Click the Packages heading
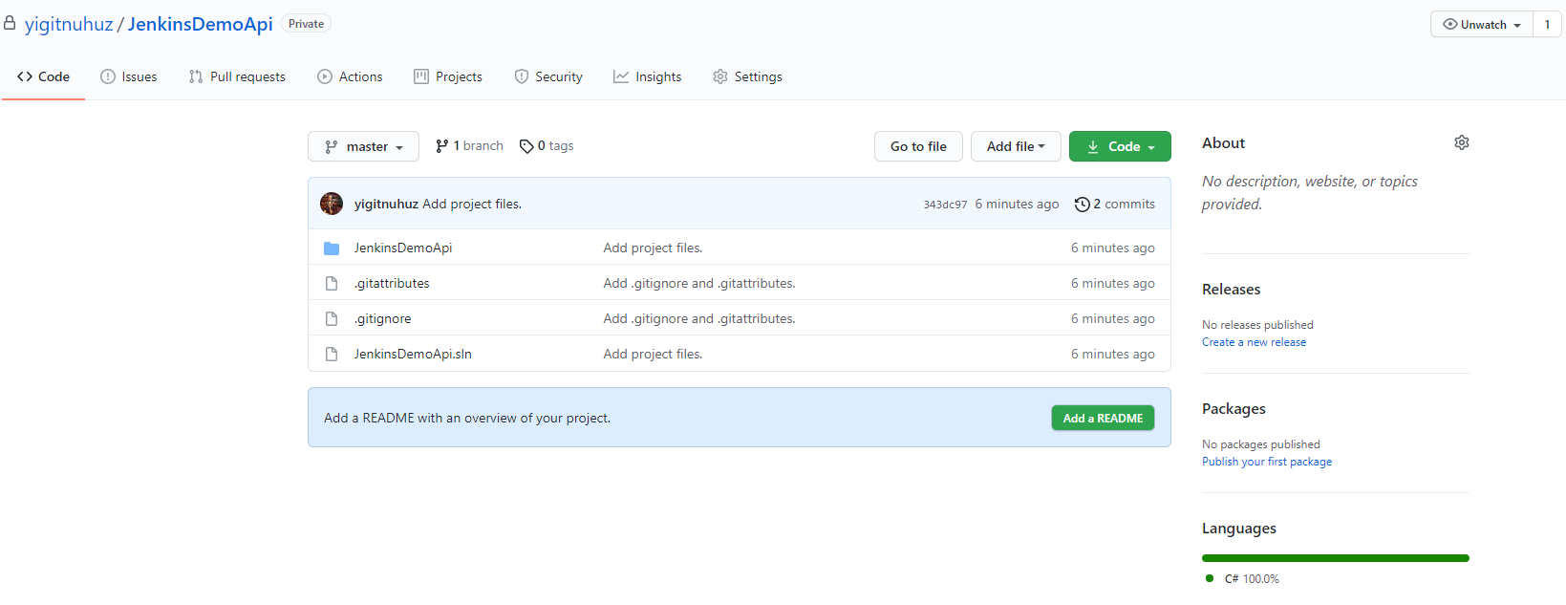 [x=1233, y=409]
